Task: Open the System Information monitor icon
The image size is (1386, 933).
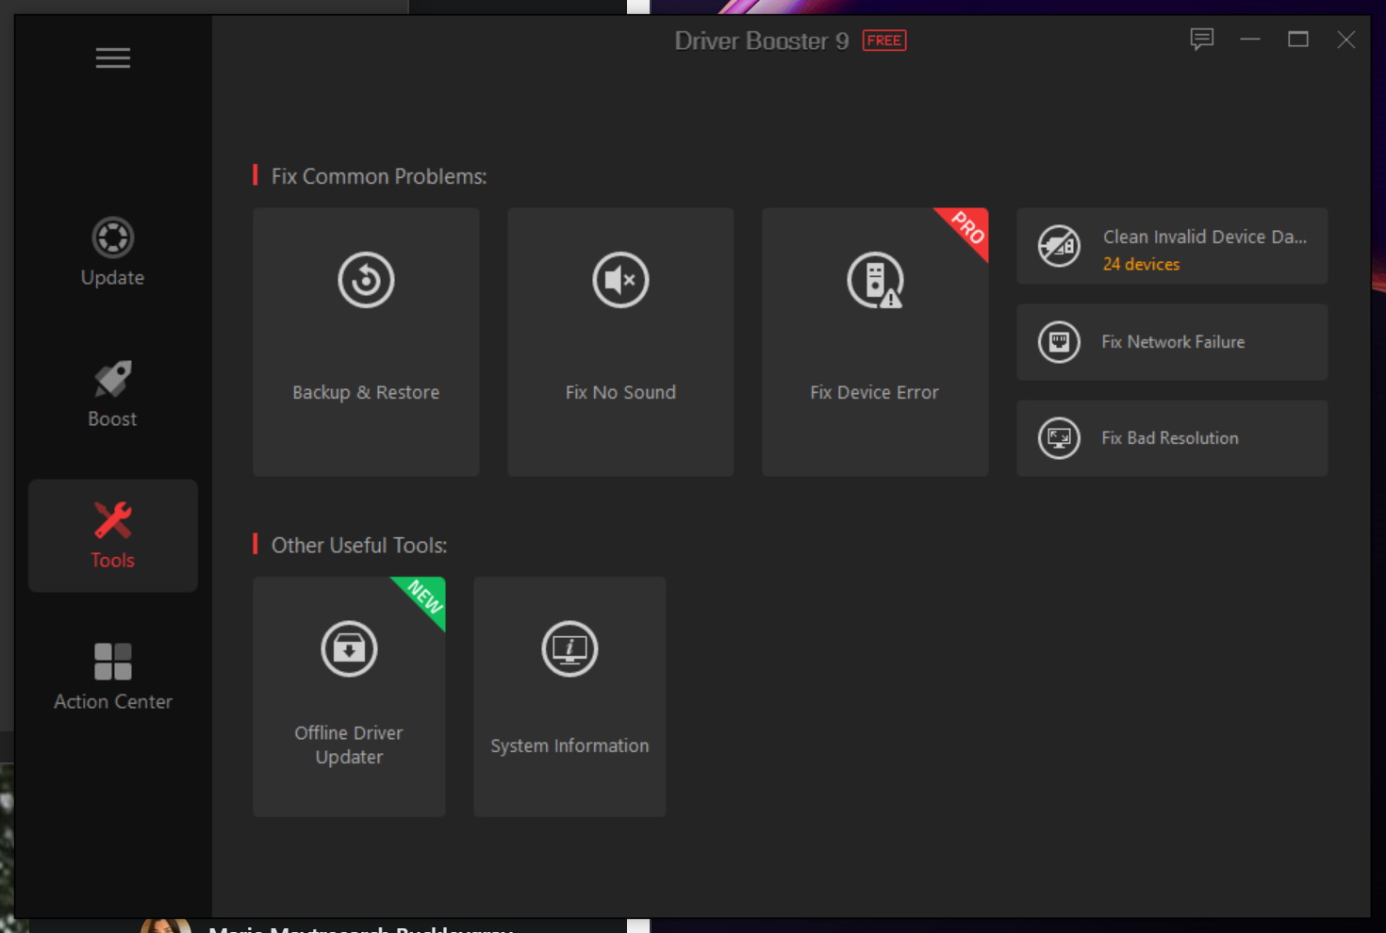Action: click(569, 648)
